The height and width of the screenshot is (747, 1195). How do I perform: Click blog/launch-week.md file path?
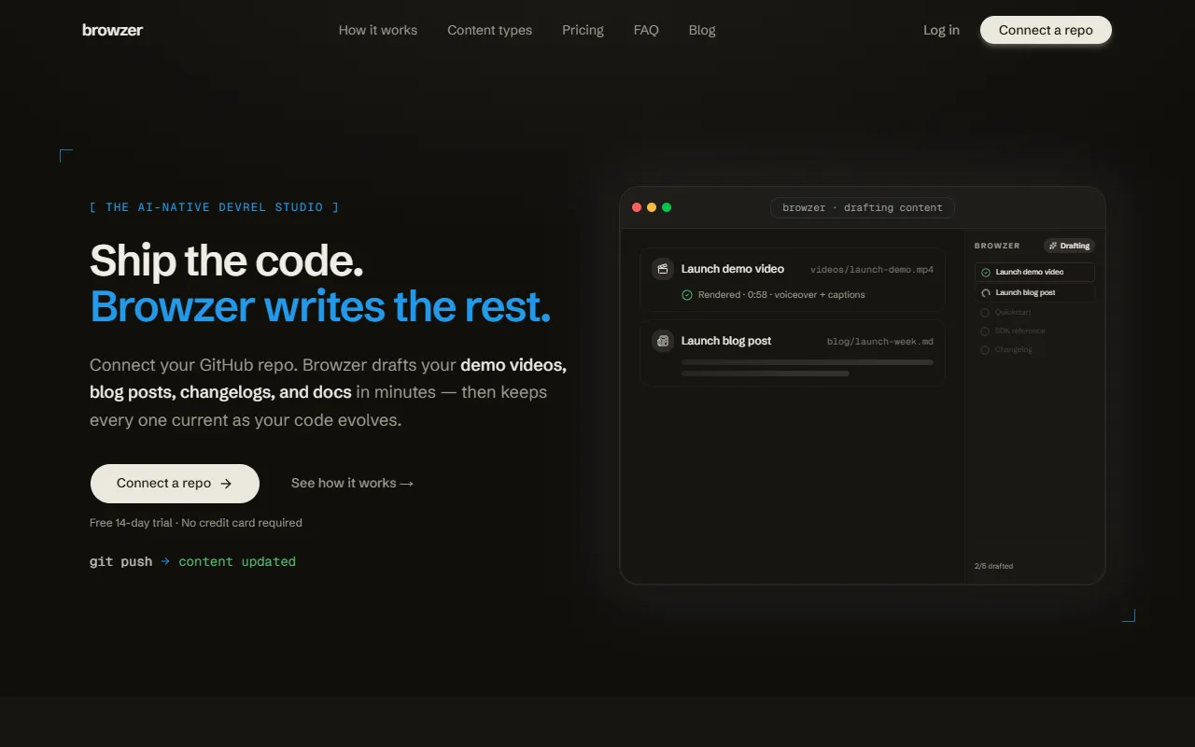(880, 342)
